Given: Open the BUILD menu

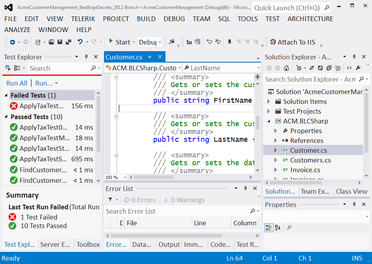Looking at the screenshot, I should click(146, 19).
